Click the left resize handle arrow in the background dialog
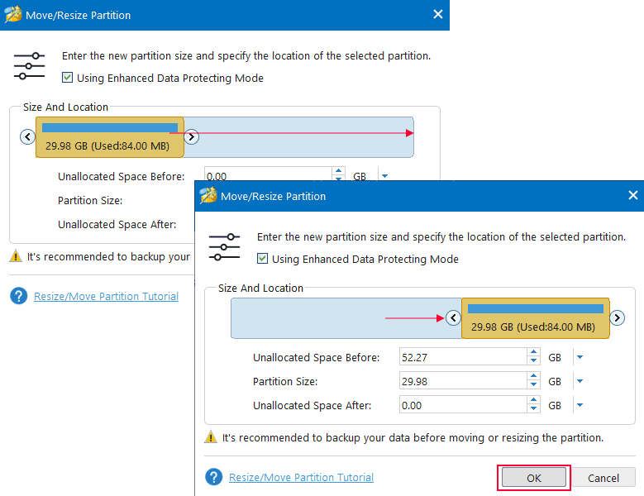This screenshot has height=496, width=644. click(x=27, y=136)
